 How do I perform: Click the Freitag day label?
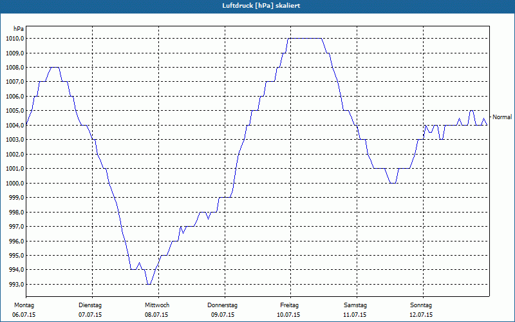289,305
